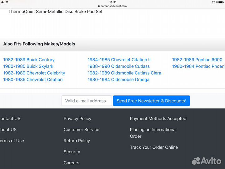Select the 1982-1989 Oldsmobile Cutlass Ciera link
This screenshot has height=169, width=225.
point(124,73)
